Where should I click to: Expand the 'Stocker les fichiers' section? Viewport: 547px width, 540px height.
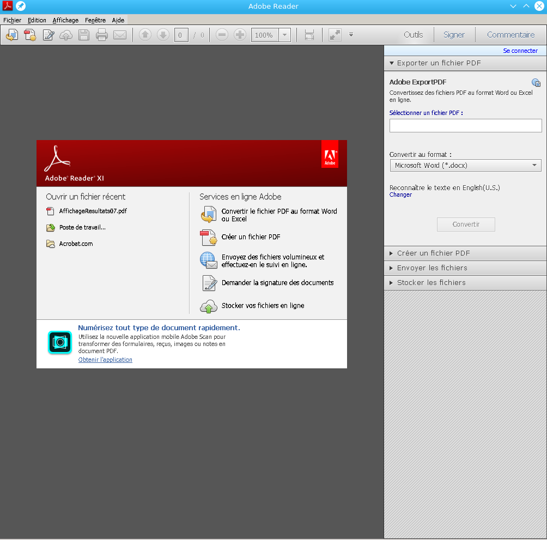pyautogui.click(x=465, y=283)
